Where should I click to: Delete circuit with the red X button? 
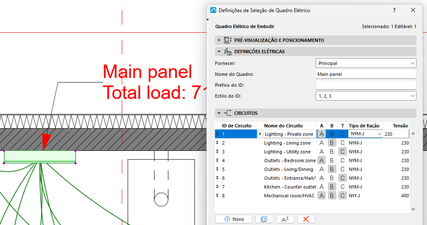pos(306,219)
